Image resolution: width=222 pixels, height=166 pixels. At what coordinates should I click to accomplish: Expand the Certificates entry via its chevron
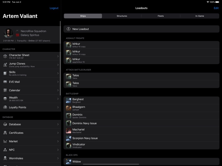58,133
